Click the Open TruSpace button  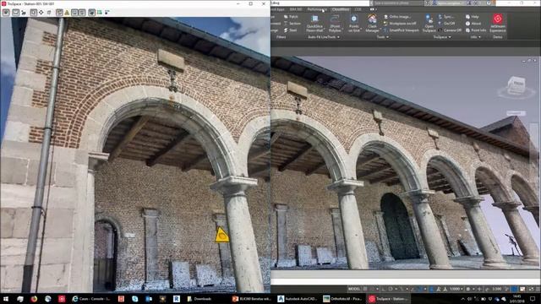coord(429,24)
